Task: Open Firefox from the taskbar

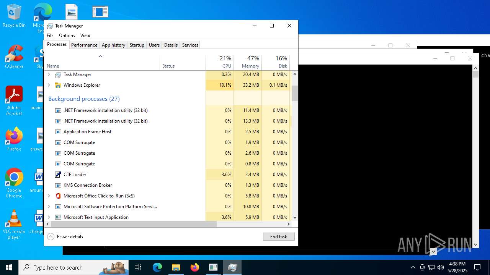Action: [x=194, y=267]
